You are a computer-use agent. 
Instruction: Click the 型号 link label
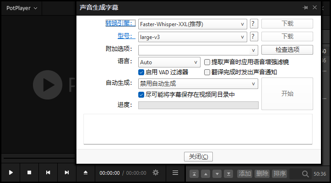(126, 36)
